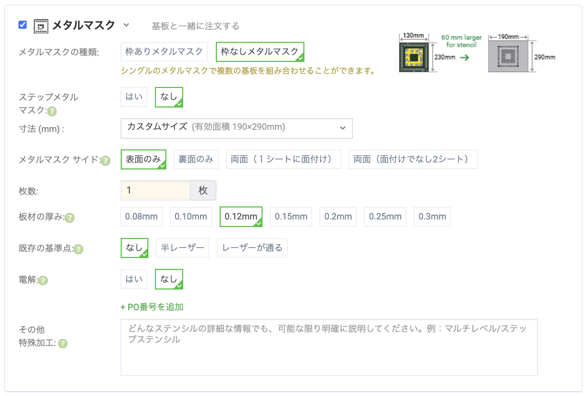The image size is (586, 396).
Task: Select 裏面のみ stencil side
Action: click(196, 160)
